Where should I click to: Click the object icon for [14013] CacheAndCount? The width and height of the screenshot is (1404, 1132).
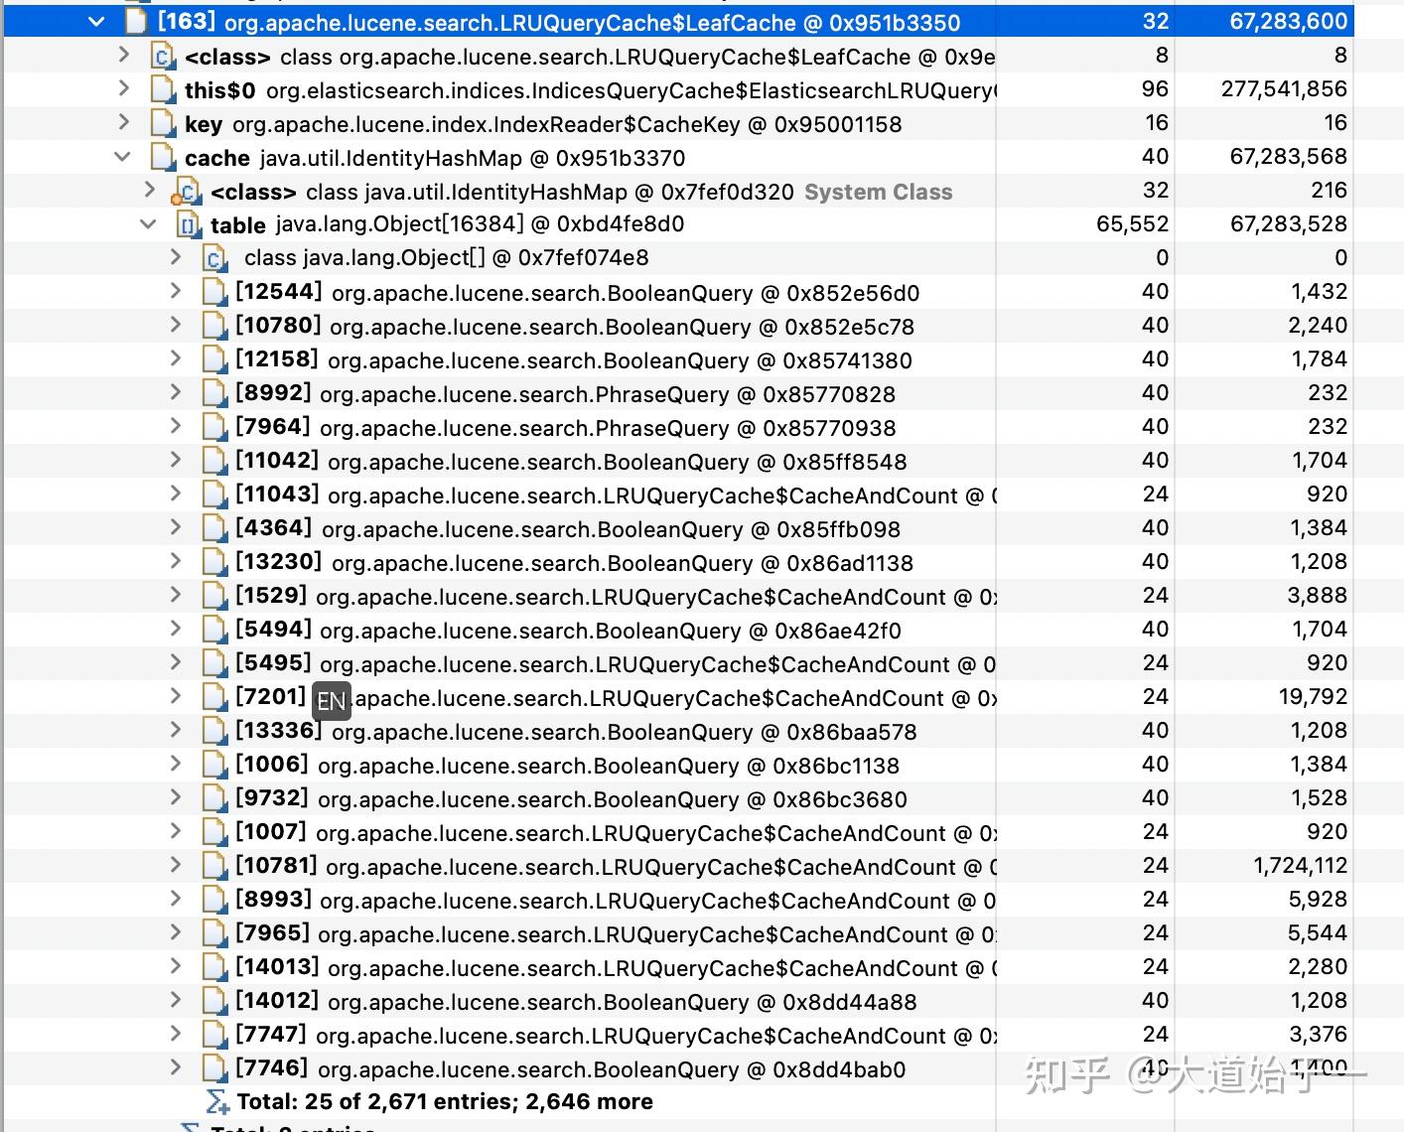click(214, 968)
